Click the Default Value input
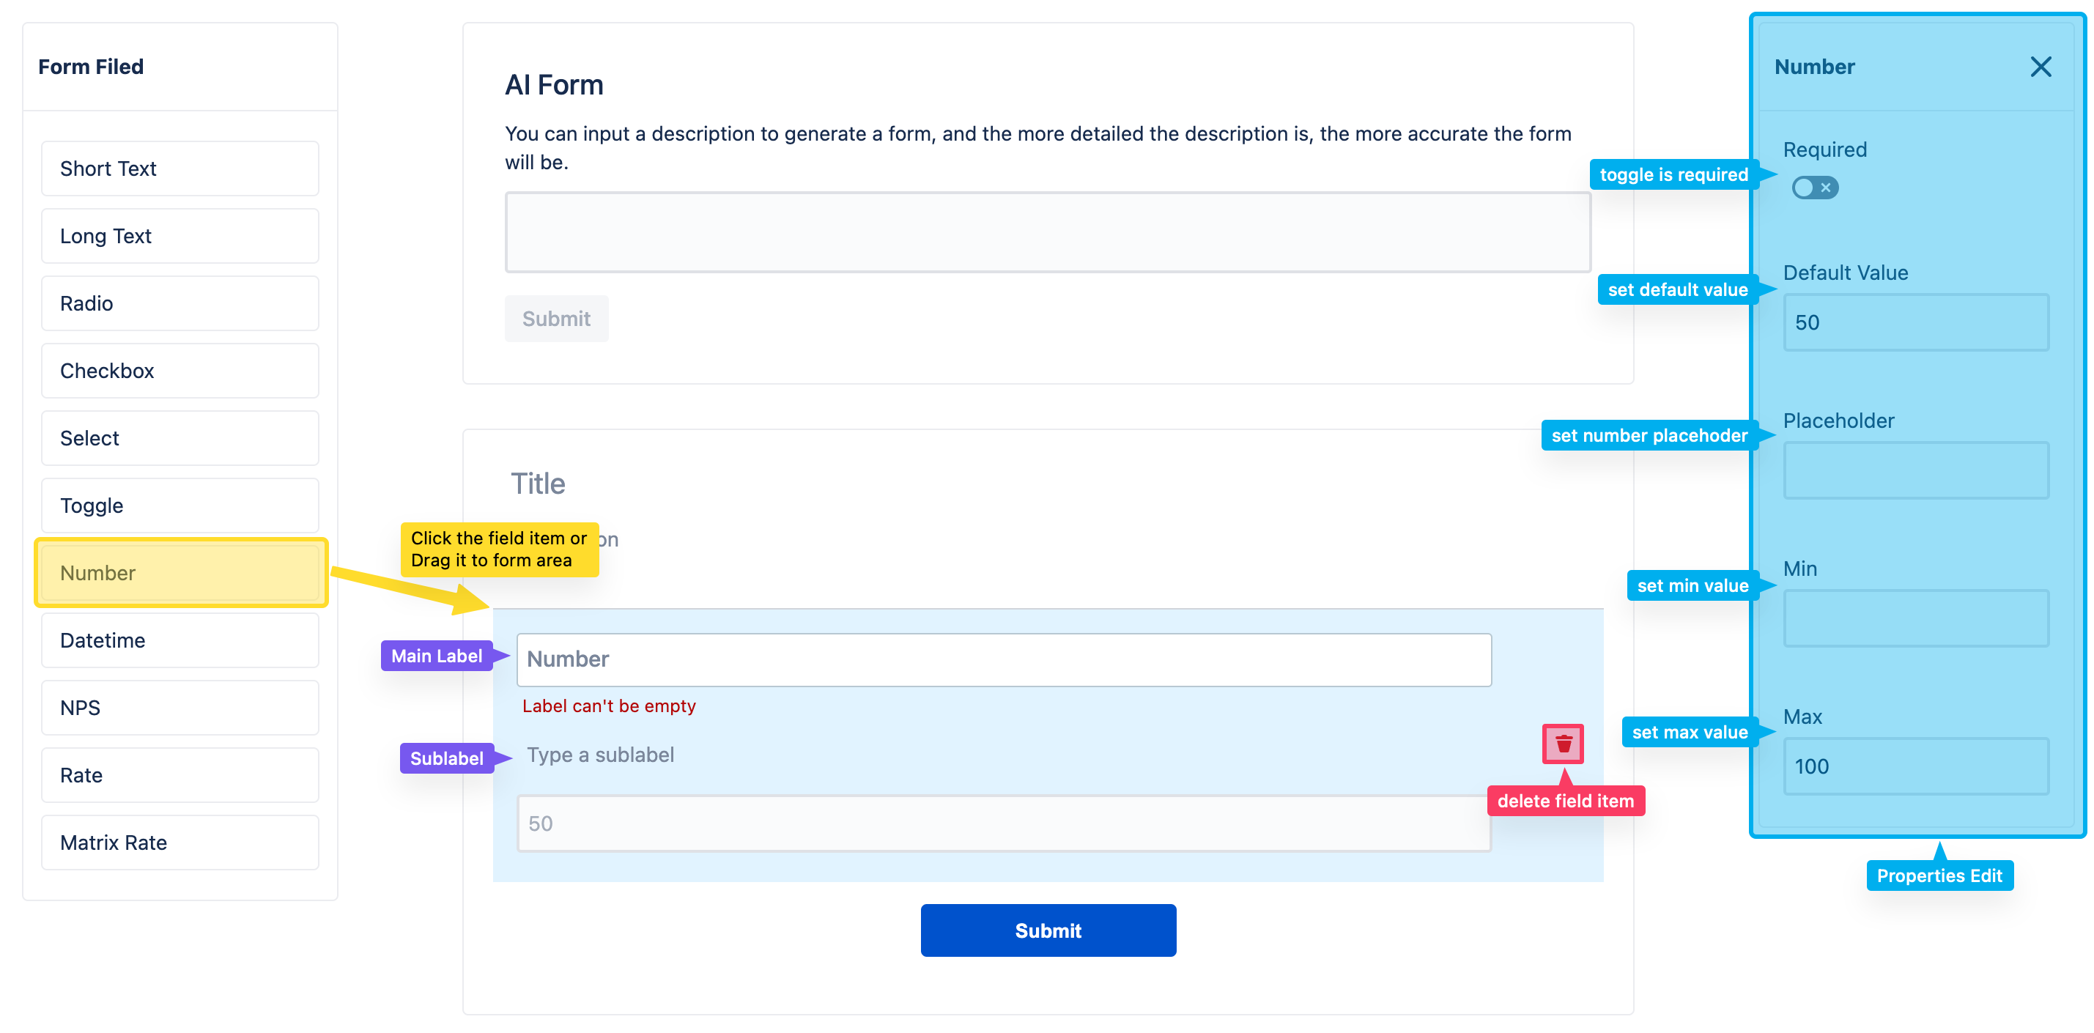Viewport: 2094px width, 1033px height. click(x=1916, y=322)
